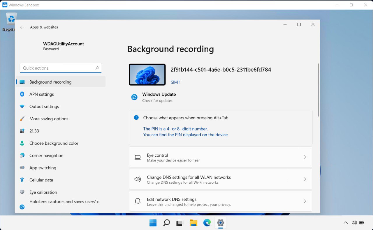The height and width of the screenshot is (230, 373).
Task: Open Choose background color in the sidebar
Action: 61,143
